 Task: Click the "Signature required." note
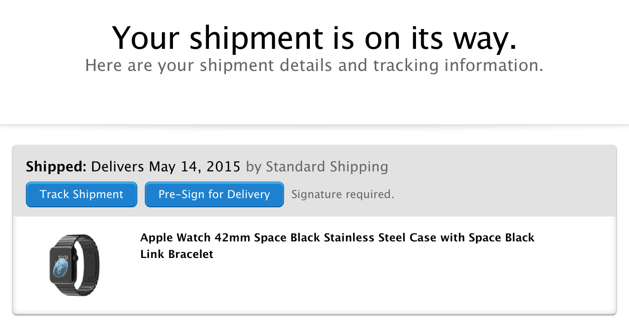point(343,194)
